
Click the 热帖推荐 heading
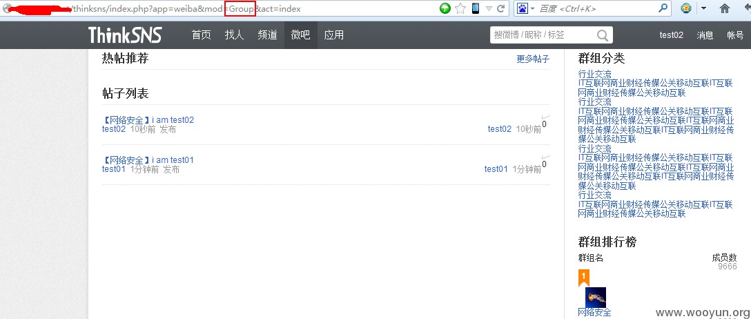tap(125, 59)
